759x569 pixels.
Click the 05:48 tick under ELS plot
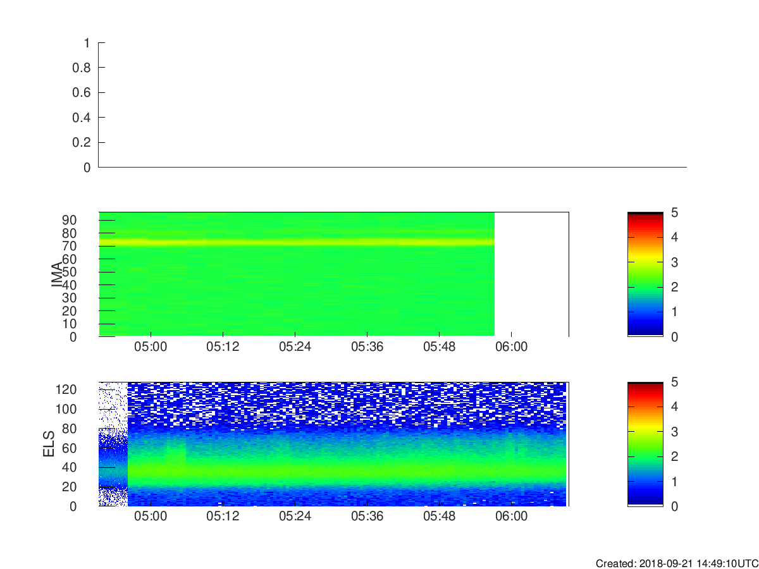pyautogui.click(x=440, y=516)
